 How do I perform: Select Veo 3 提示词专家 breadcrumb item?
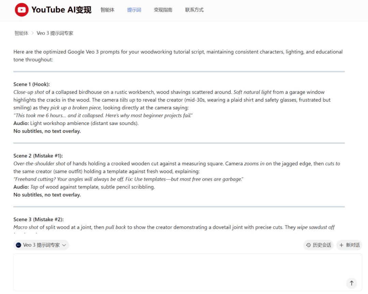[55, 33]
